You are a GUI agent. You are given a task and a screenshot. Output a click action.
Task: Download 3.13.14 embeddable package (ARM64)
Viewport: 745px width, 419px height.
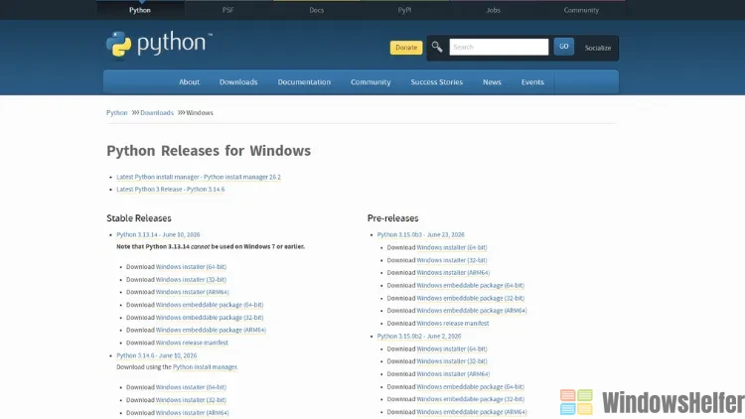tap(211, 331)
